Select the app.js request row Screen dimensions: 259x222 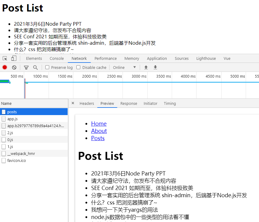pos(34,119)
